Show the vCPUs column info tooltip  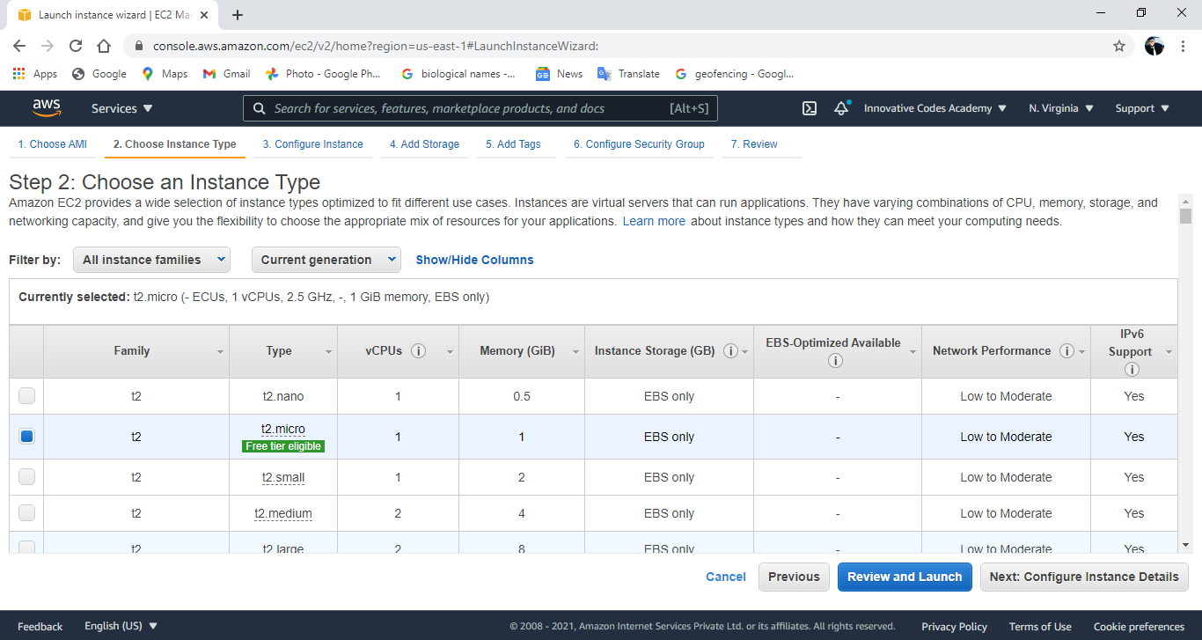pos(418,350)
